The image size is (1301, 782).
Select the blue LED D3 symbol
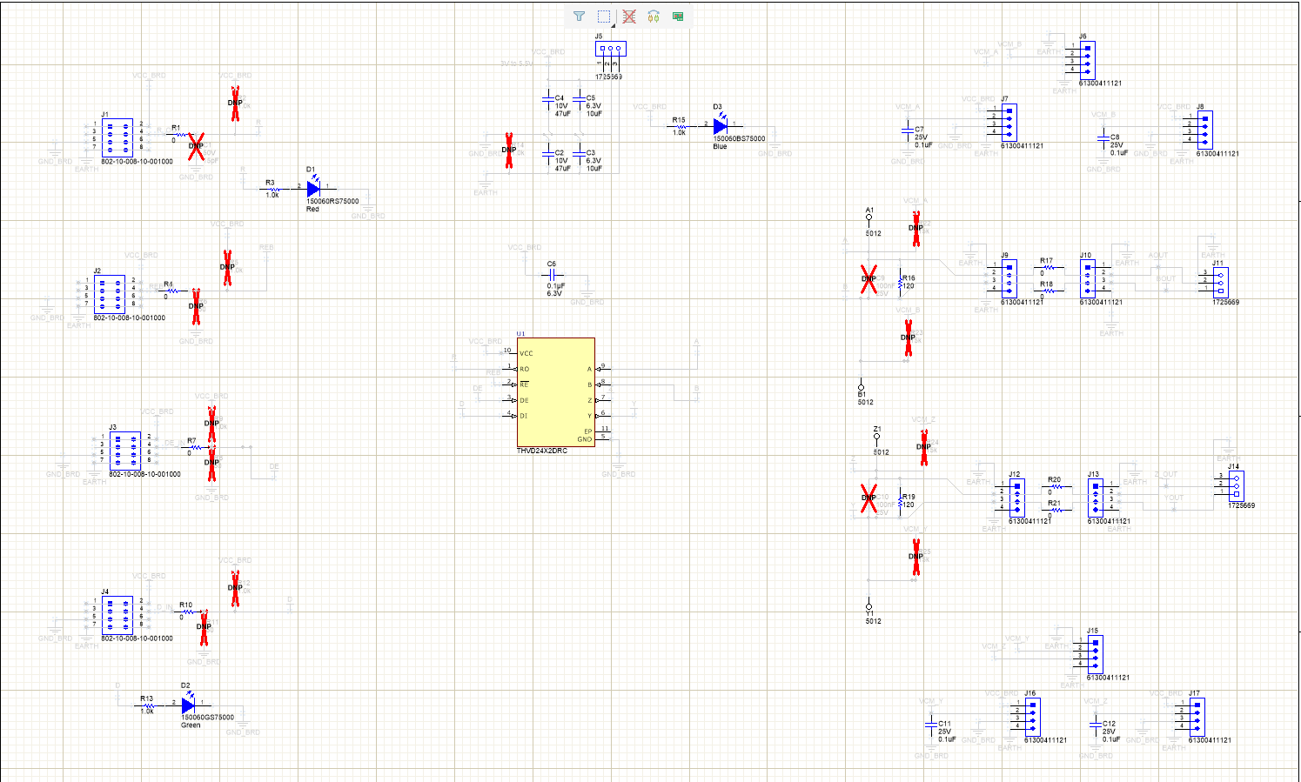point(720,126)
